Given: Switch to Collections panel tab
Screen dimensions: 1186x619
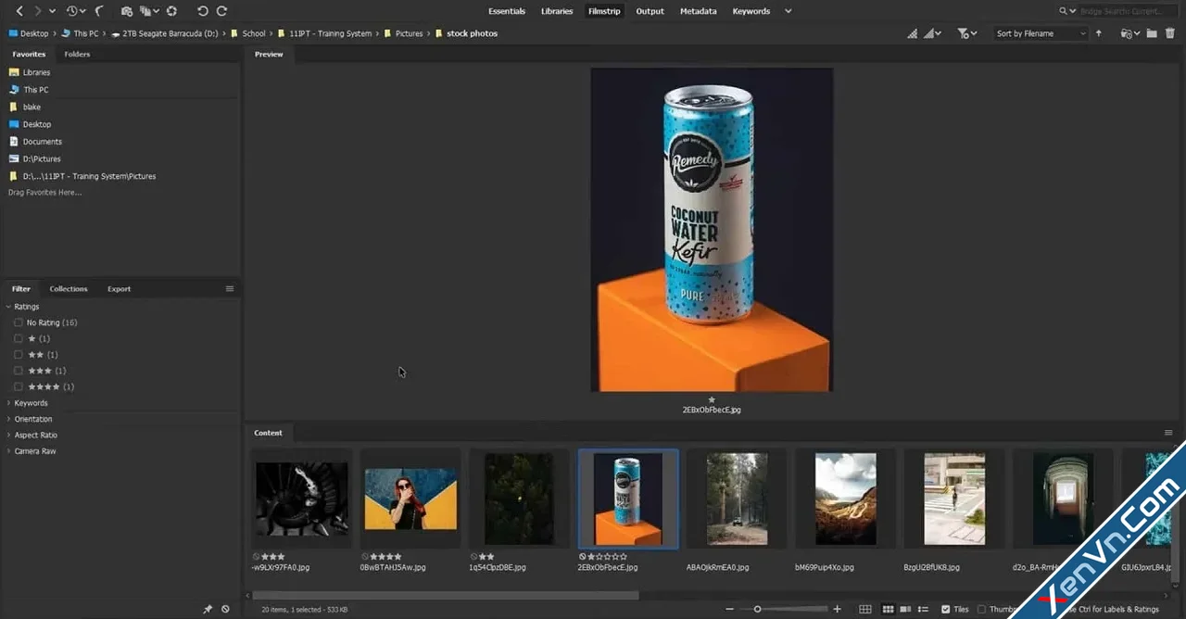Looking at the screenshot, I should pos(69,288).
